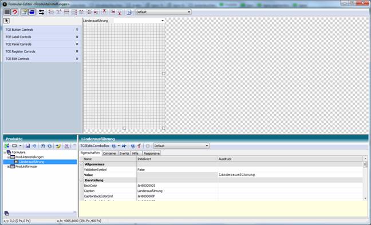Open the Responsive tab

click(x=152, y=154)
